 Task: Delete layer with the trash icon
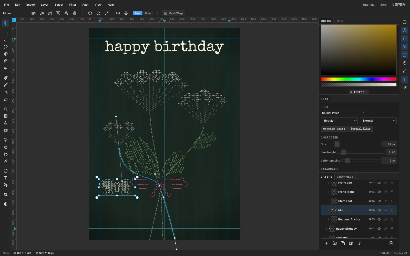[391, 243]
